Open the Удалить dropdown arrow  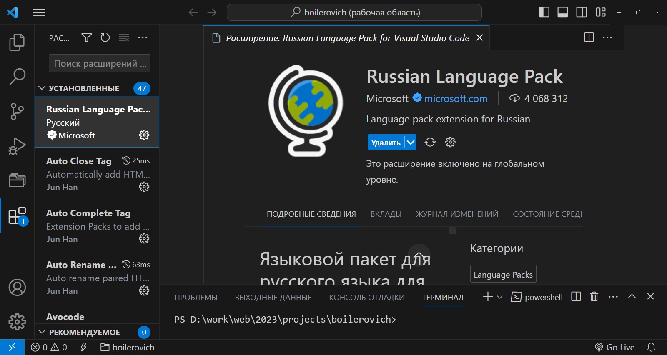click(x=411, y=142)
